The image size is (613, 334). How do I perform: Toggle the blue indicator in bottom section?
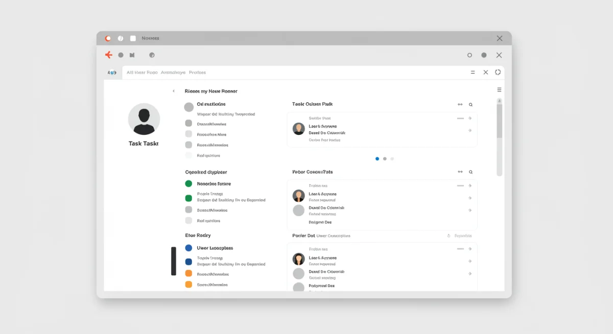point(188,248)
